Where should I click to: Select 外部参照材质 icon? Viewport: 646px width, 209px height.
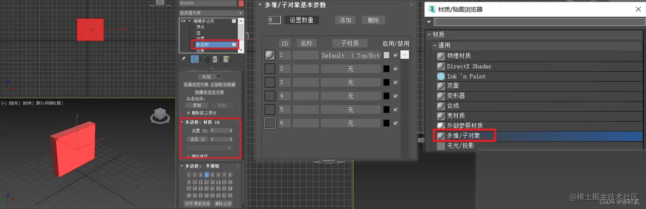pyautogui.click(x=441, y=126)
